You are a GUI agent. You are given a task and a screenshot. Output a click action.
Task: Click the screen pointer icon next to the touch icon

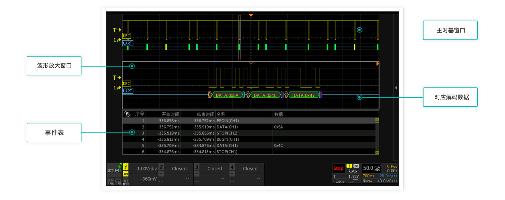click(118, 182)
